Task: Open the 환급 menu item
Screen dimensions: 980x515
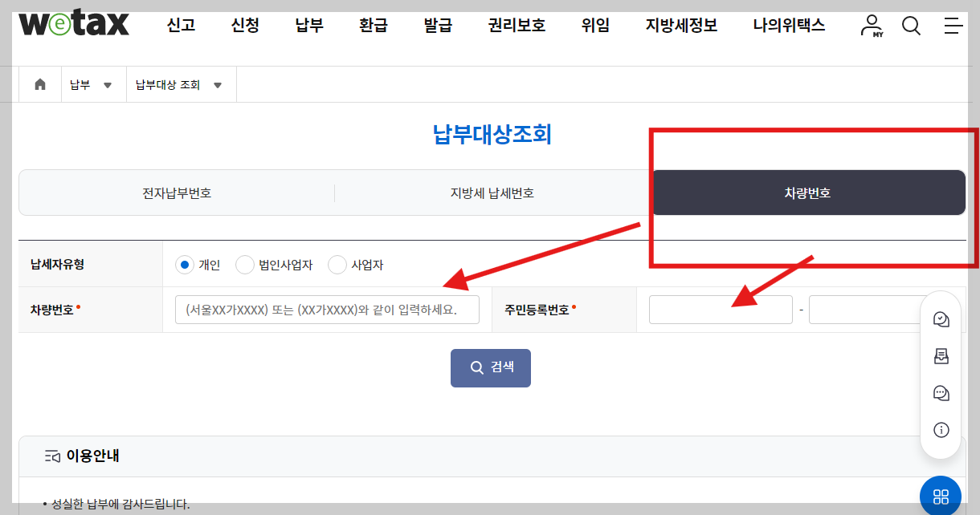Action: 374,25
